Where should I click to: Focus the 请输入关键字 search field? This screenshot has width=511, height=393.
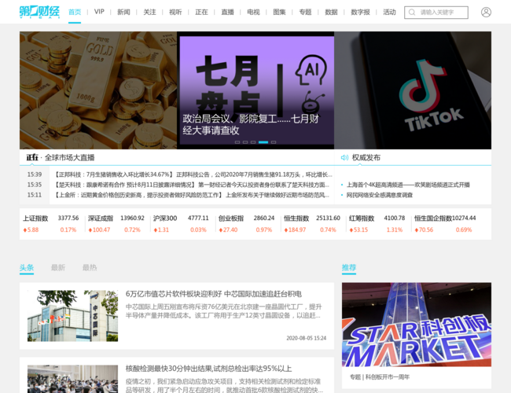pos(436,13)
